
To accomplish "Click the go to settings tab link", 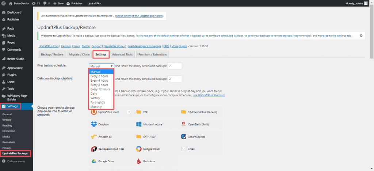I will (x=244, y=36).
